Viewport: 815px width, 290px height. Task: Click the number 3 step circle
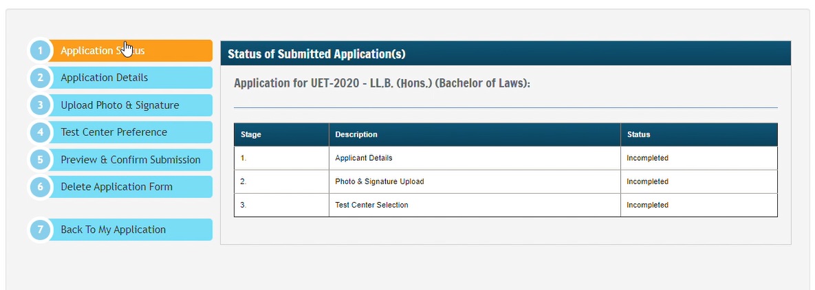pos(41,105)
